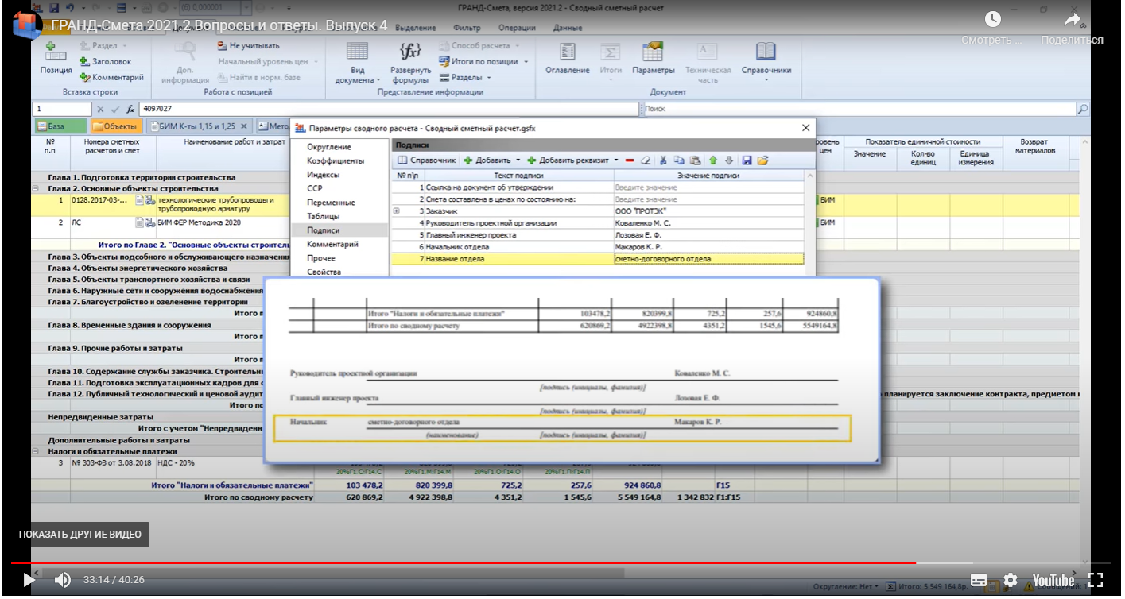Collapse Глава 2 Основные объекты строительства

[x=36, y=189]
